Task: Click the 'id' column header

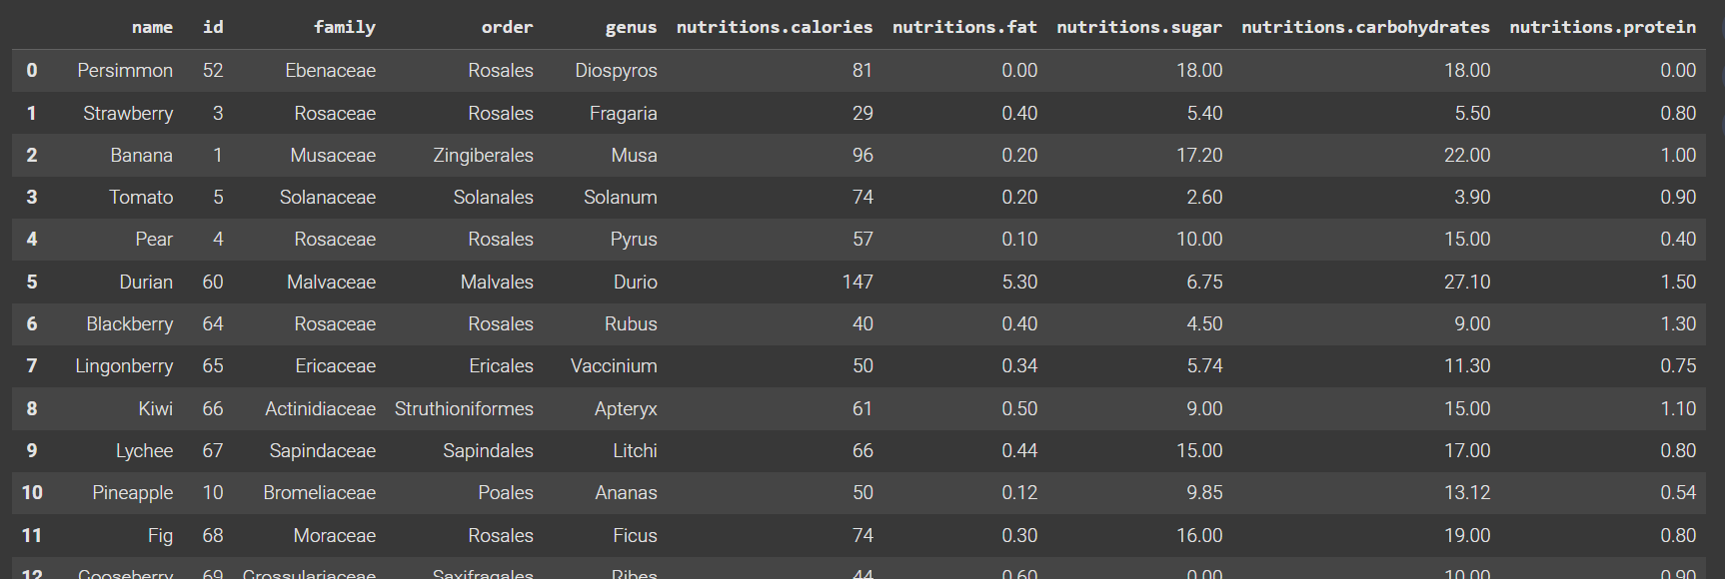Action: pos(213,27)
